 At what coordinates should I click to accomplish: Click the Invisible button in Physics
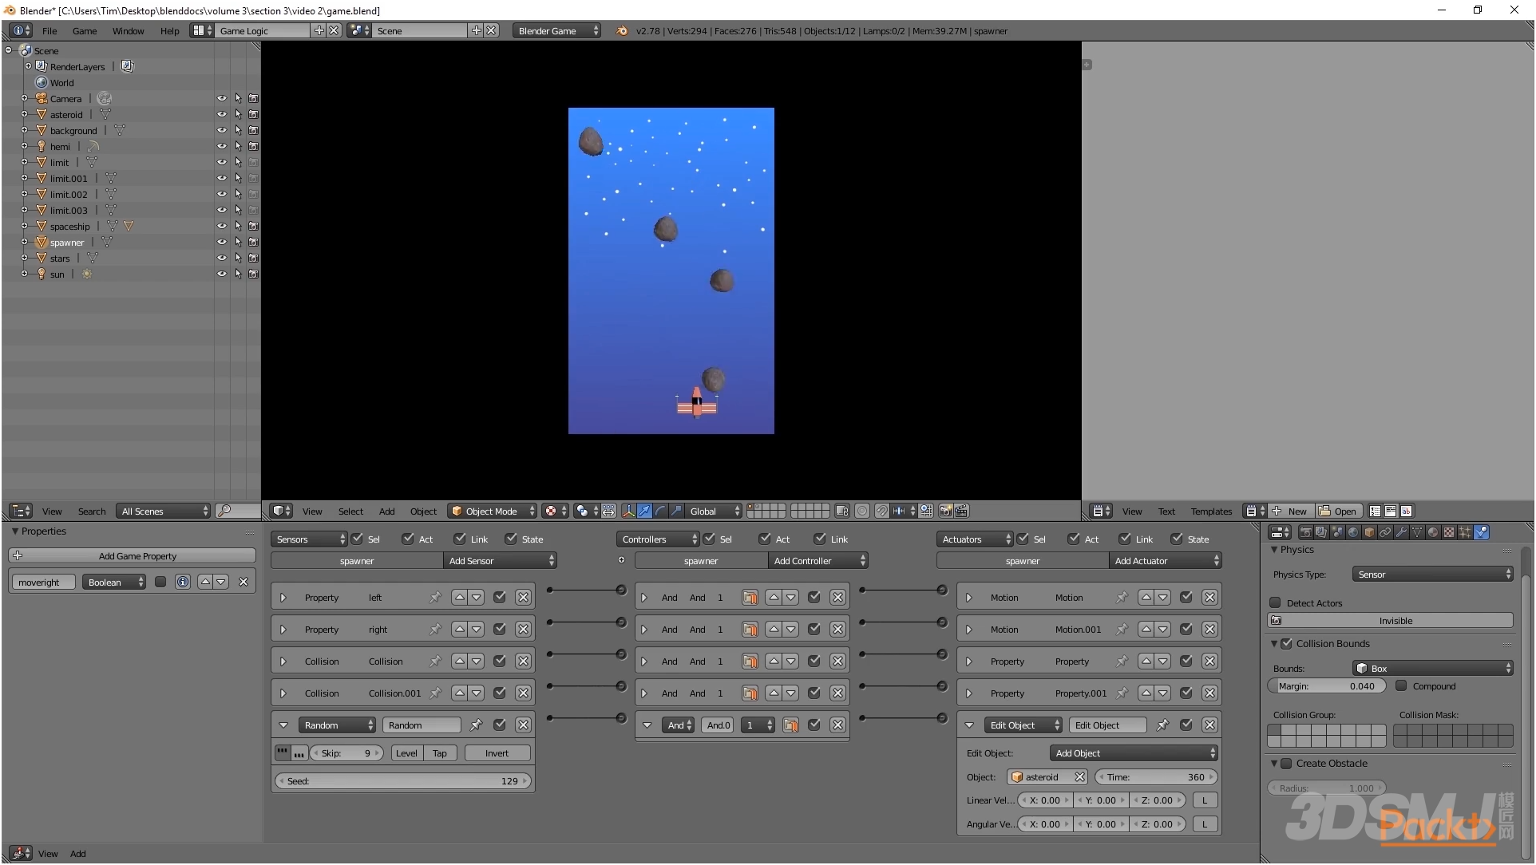tap(1390, 621)
